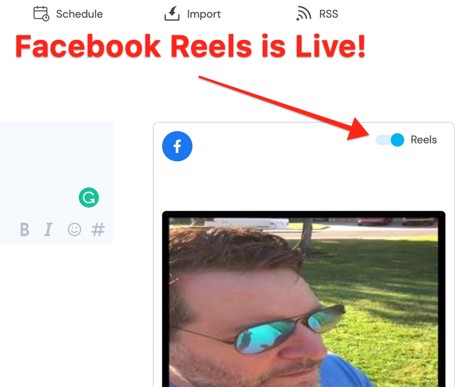Apply italic formatting with I icon

(x=48, y=229)
